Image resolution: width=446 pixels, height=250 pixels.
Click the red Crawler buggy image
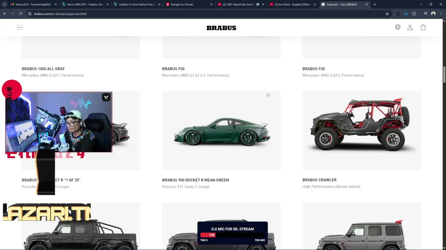tap(362, 131)
